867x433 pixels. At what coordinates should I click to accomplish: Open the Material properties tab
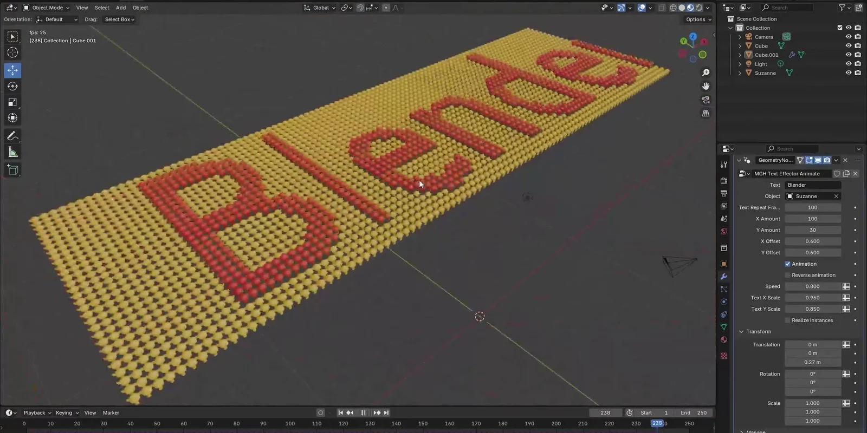pos(724,340)
